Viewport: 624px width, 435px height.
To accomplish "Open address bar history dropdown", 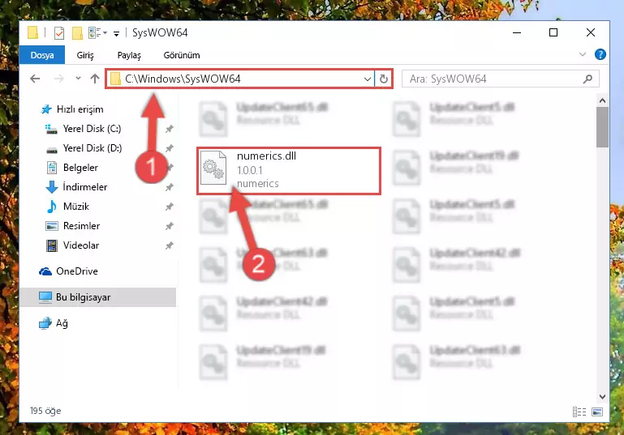I will [368, 79].
